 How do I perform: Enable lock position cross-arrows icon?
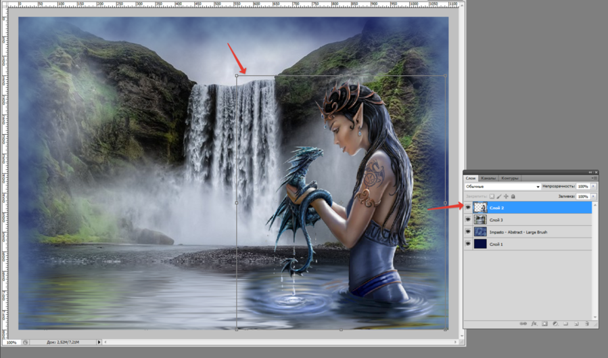tap(506, 197)
